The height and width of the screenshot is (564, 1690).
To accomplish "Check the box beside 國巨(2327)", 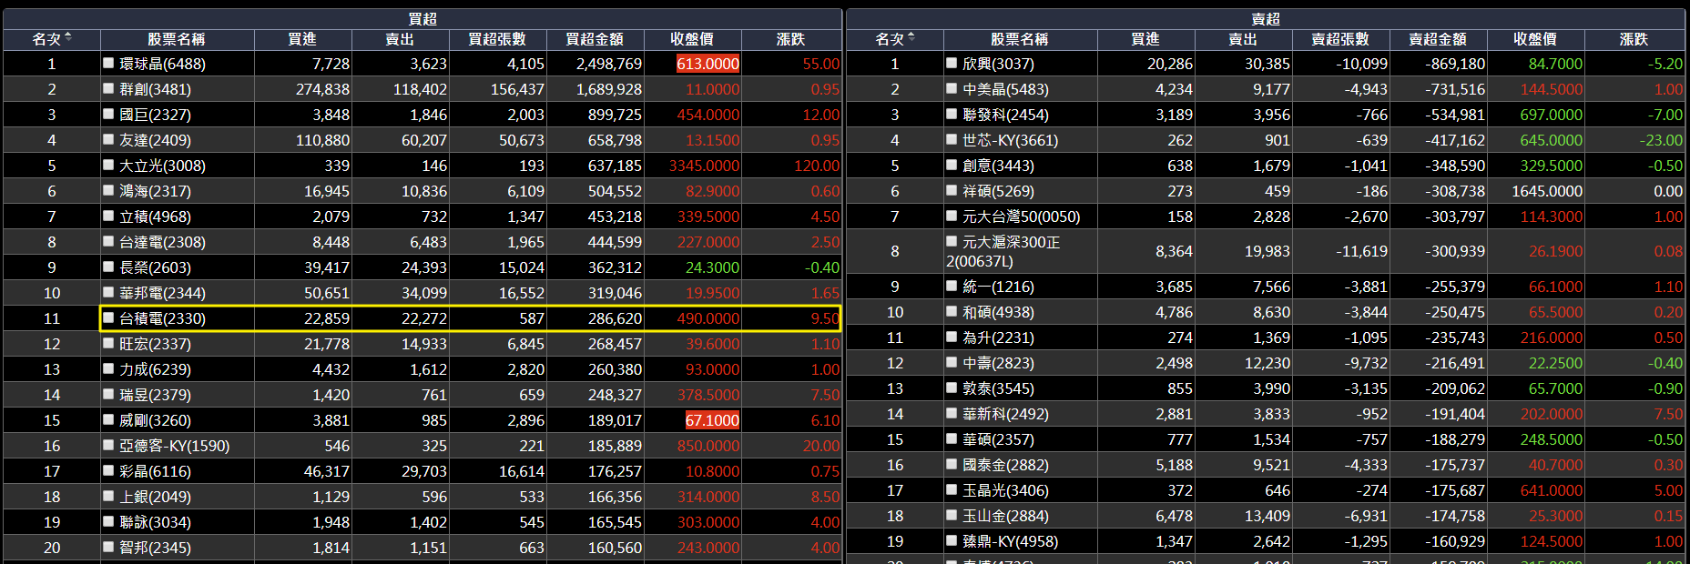I will (x=108, y=114).
